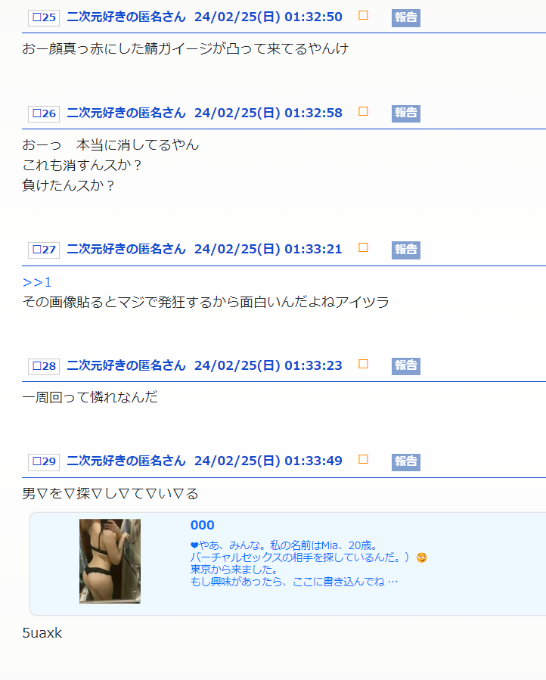This screenshot has height=680, width=546.
Task: Click the orange square icon on post 26
Action: [x=364, y=112]
